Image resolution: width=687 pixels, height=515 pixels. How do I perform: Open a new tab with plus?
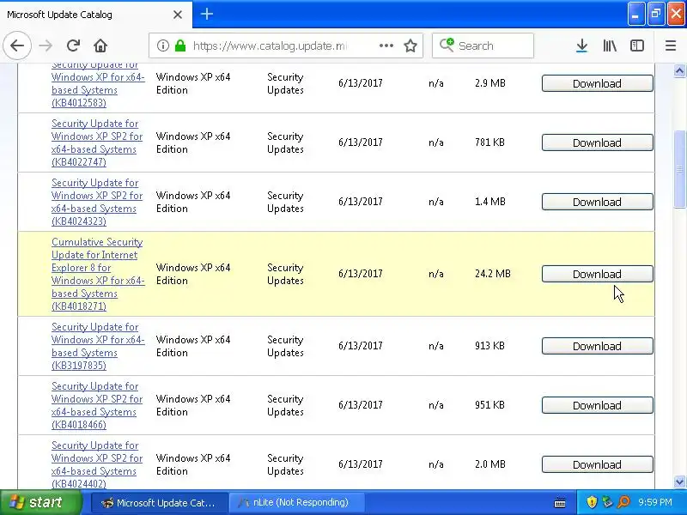[207, 14]
